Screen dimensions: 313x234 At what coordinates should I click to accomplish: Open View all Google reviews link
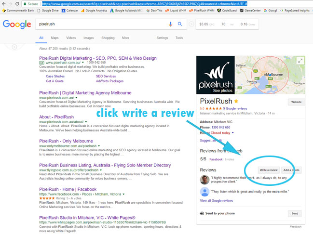point(216,200)
